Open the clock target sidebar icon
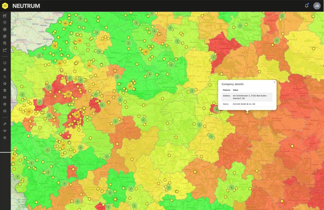The image size is (324, 210). 5,104
